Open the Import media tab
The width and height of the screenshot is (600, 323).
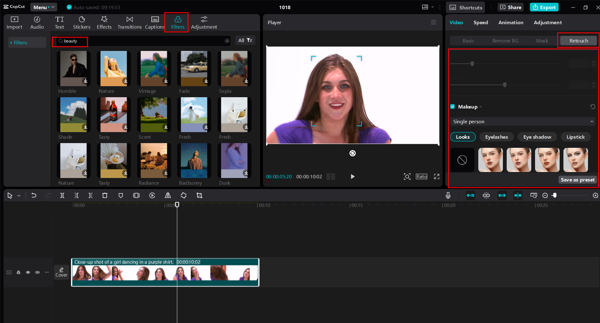[14, 22]
